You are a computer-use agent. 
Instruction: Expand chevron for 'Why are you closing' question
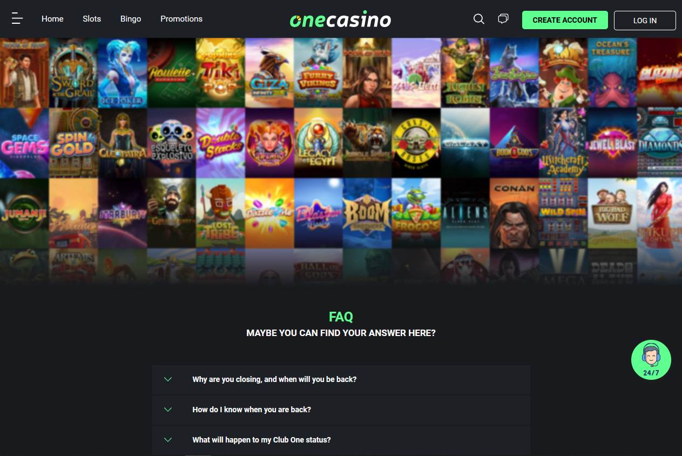point(168,379)
